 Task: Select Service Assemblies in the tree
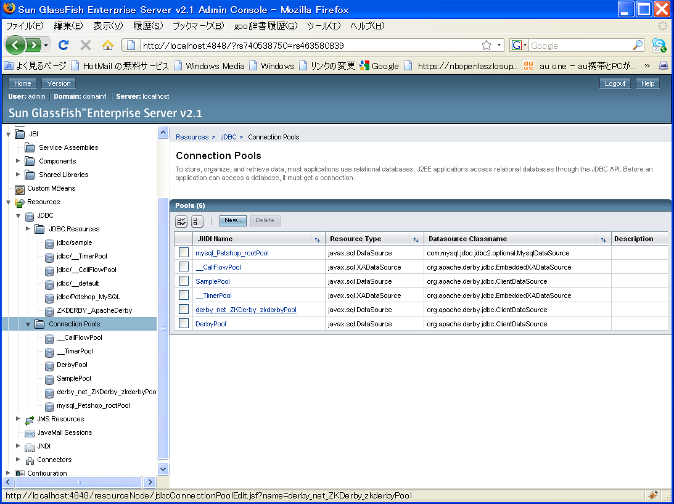pos(69,147)
